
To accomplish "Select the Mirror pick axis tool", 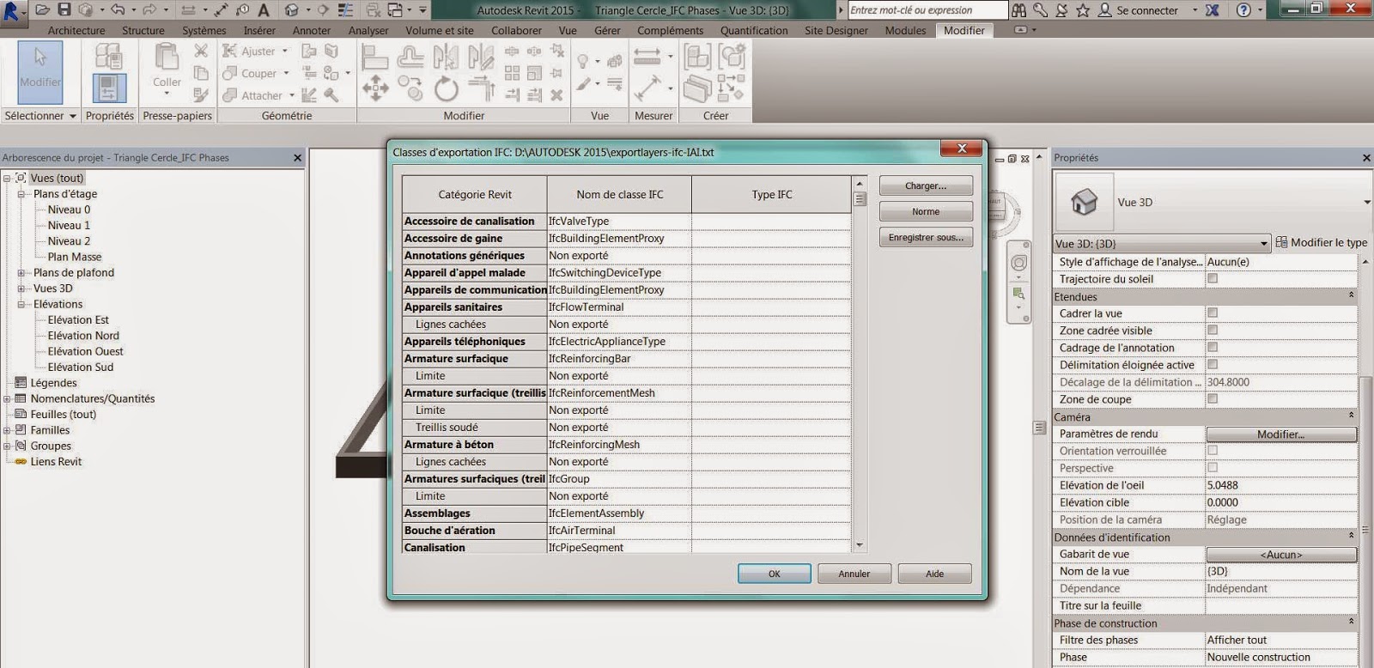I will 446,57.
